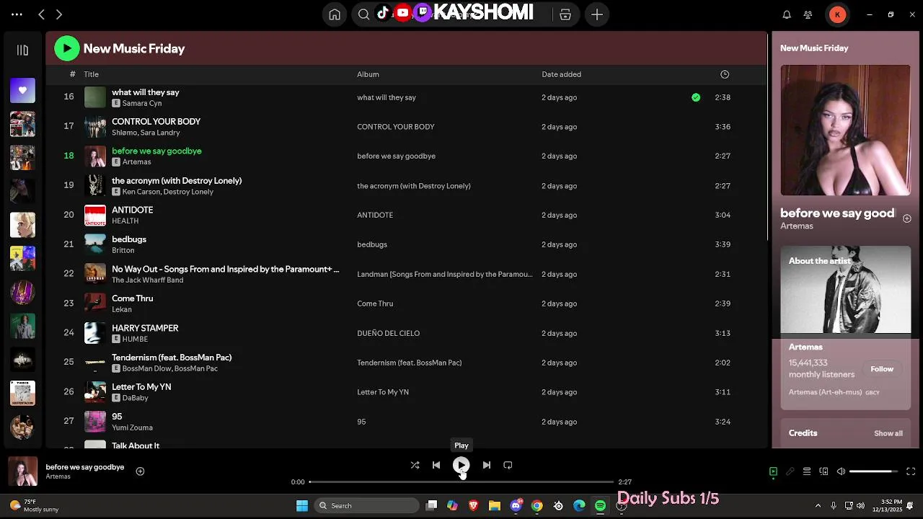Play the New Music Friday playlist with green button
The height and width of the screenshot is (519, 923).
point(67,48)
